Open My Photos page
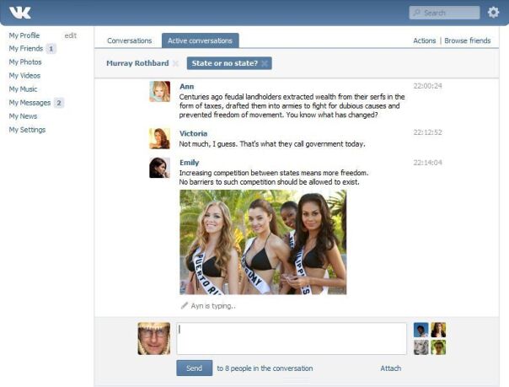This screenshot has width=509, height=387. tap(25, 62)
